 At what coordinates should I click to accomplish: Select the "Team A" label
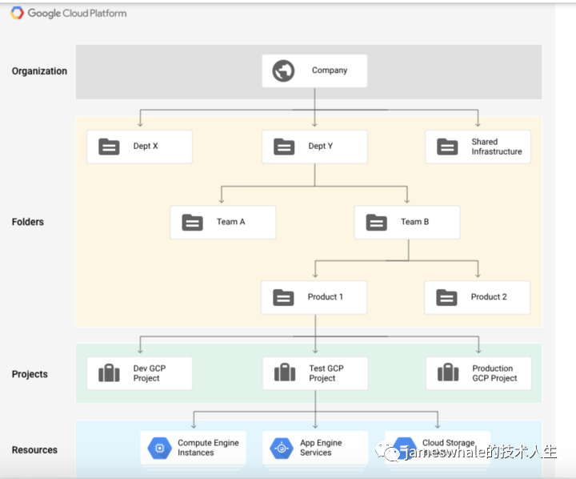click(x=230, y=222)
